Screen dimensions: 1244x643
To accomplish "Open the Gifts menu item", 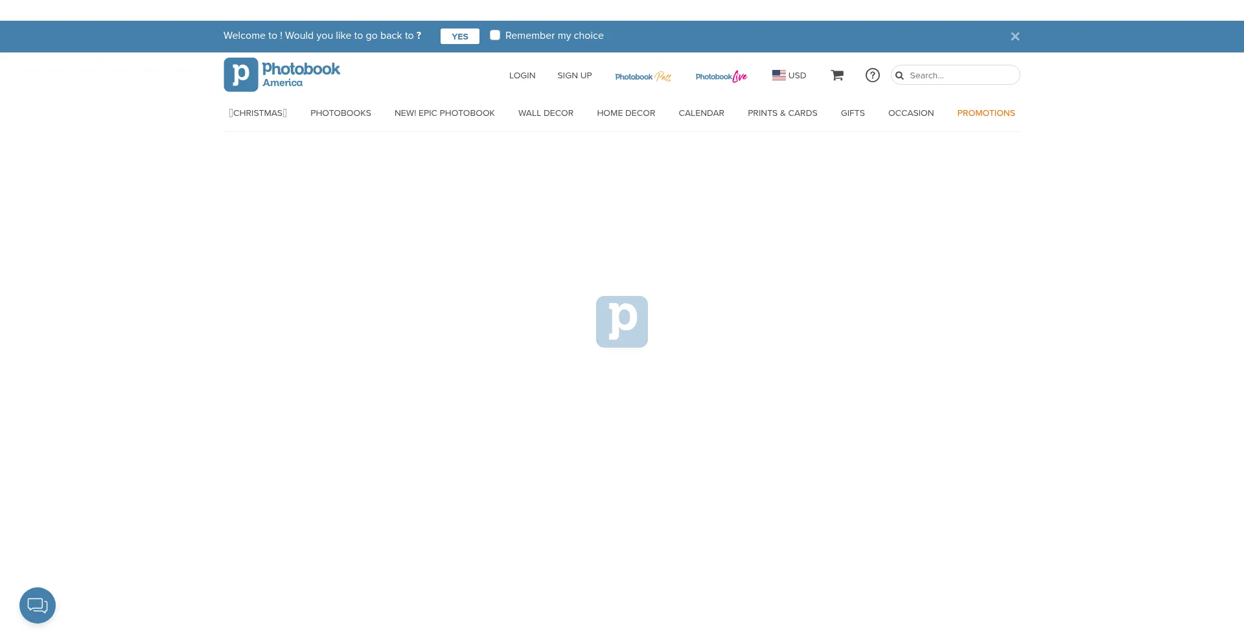I will (x=852, y=113).
